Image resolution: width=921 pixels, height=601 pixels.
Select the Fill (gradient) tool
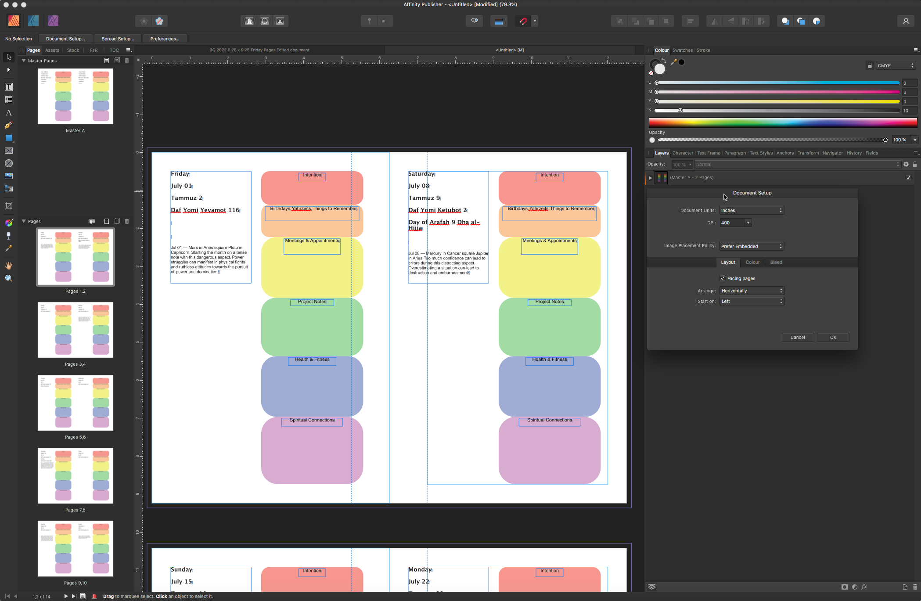(9, 223)
